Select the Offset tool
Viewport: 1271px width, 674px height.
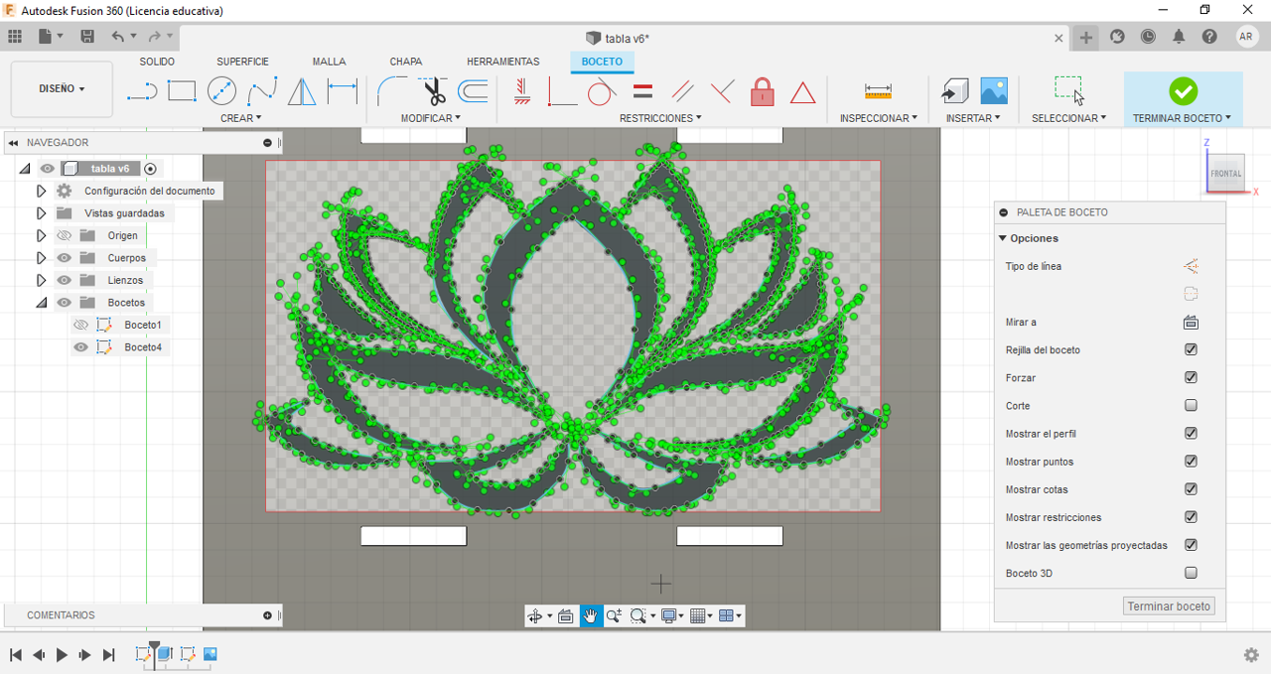coord(473,92)
